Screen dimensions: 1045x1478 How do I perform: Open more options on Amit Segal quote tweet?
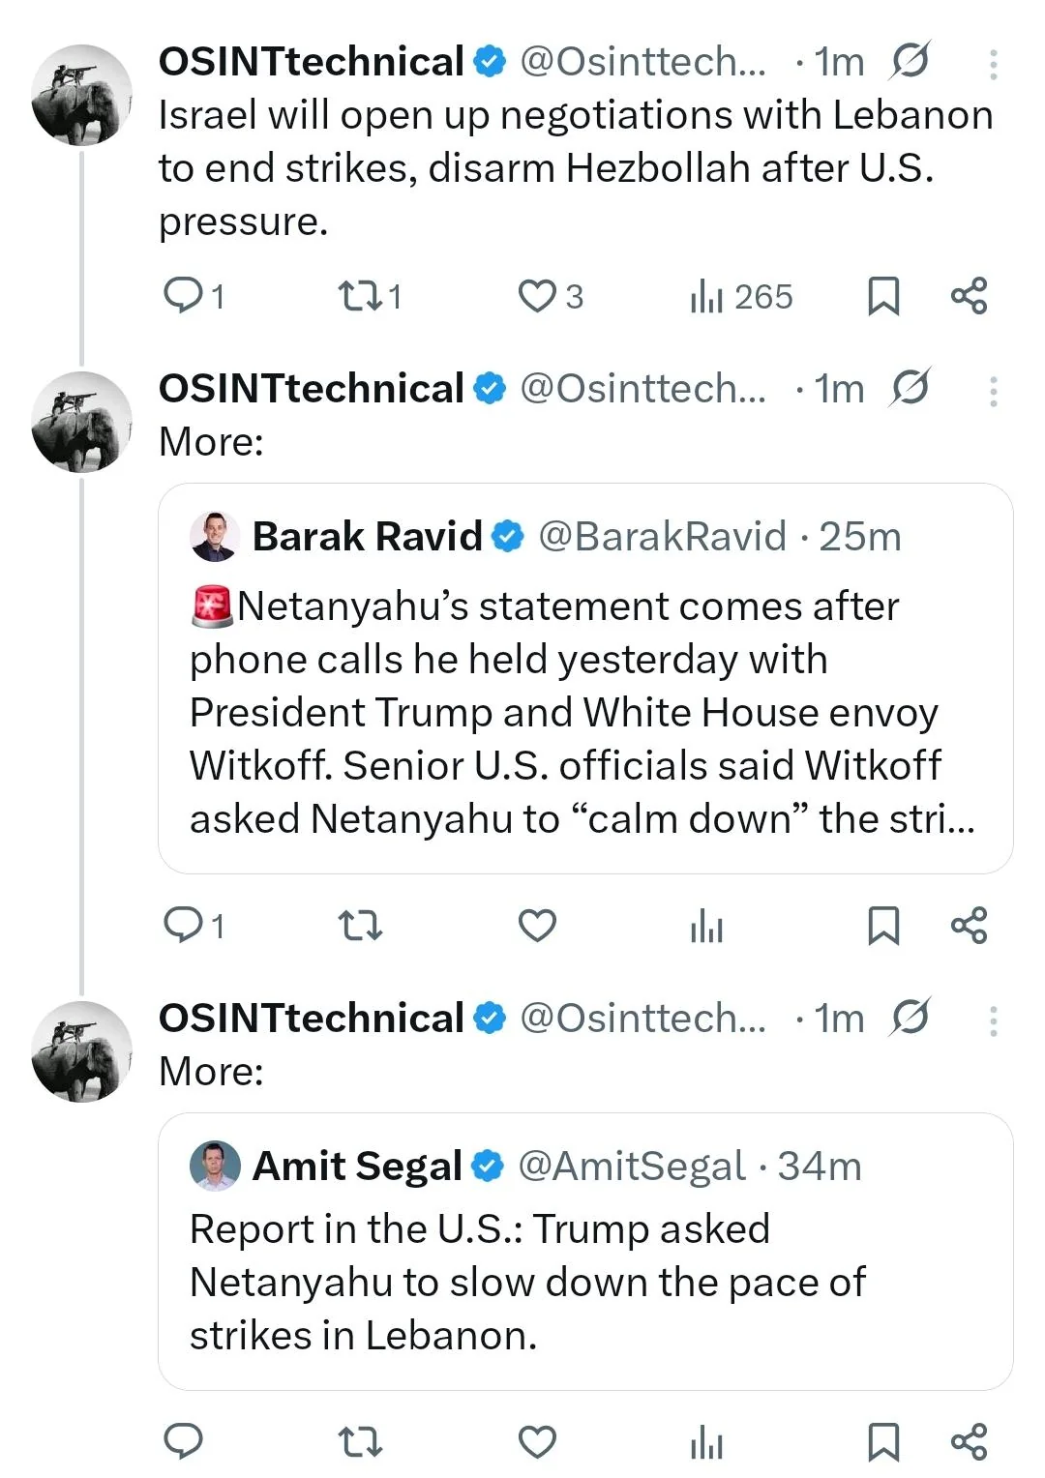(x=993, y=1020)
